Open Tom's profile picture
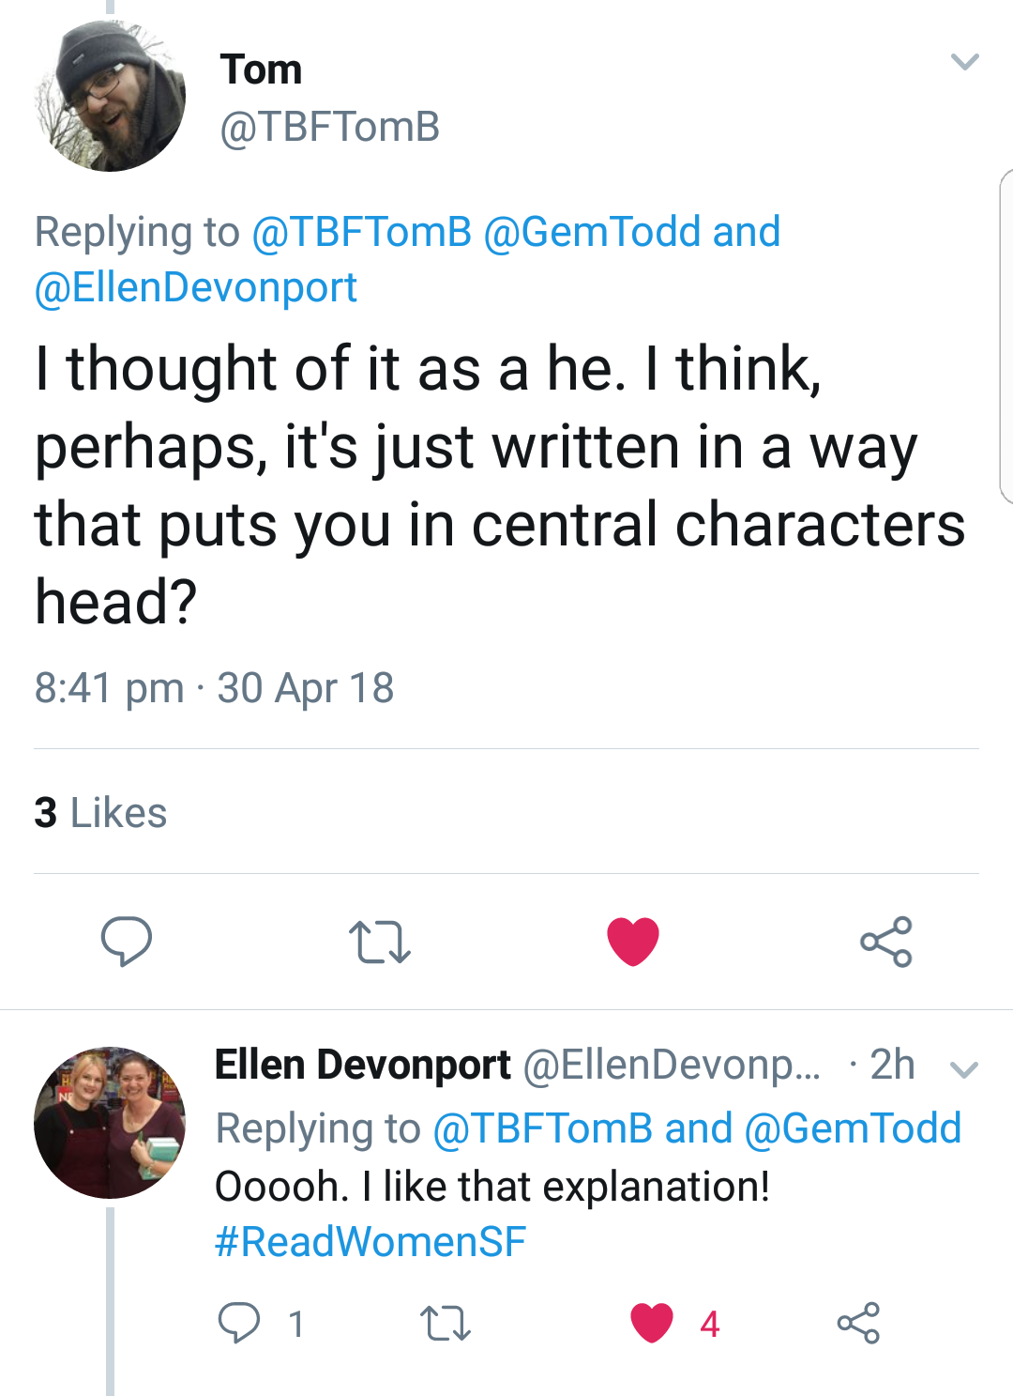The image size is (1013, 1396). [x=110, y=96]
